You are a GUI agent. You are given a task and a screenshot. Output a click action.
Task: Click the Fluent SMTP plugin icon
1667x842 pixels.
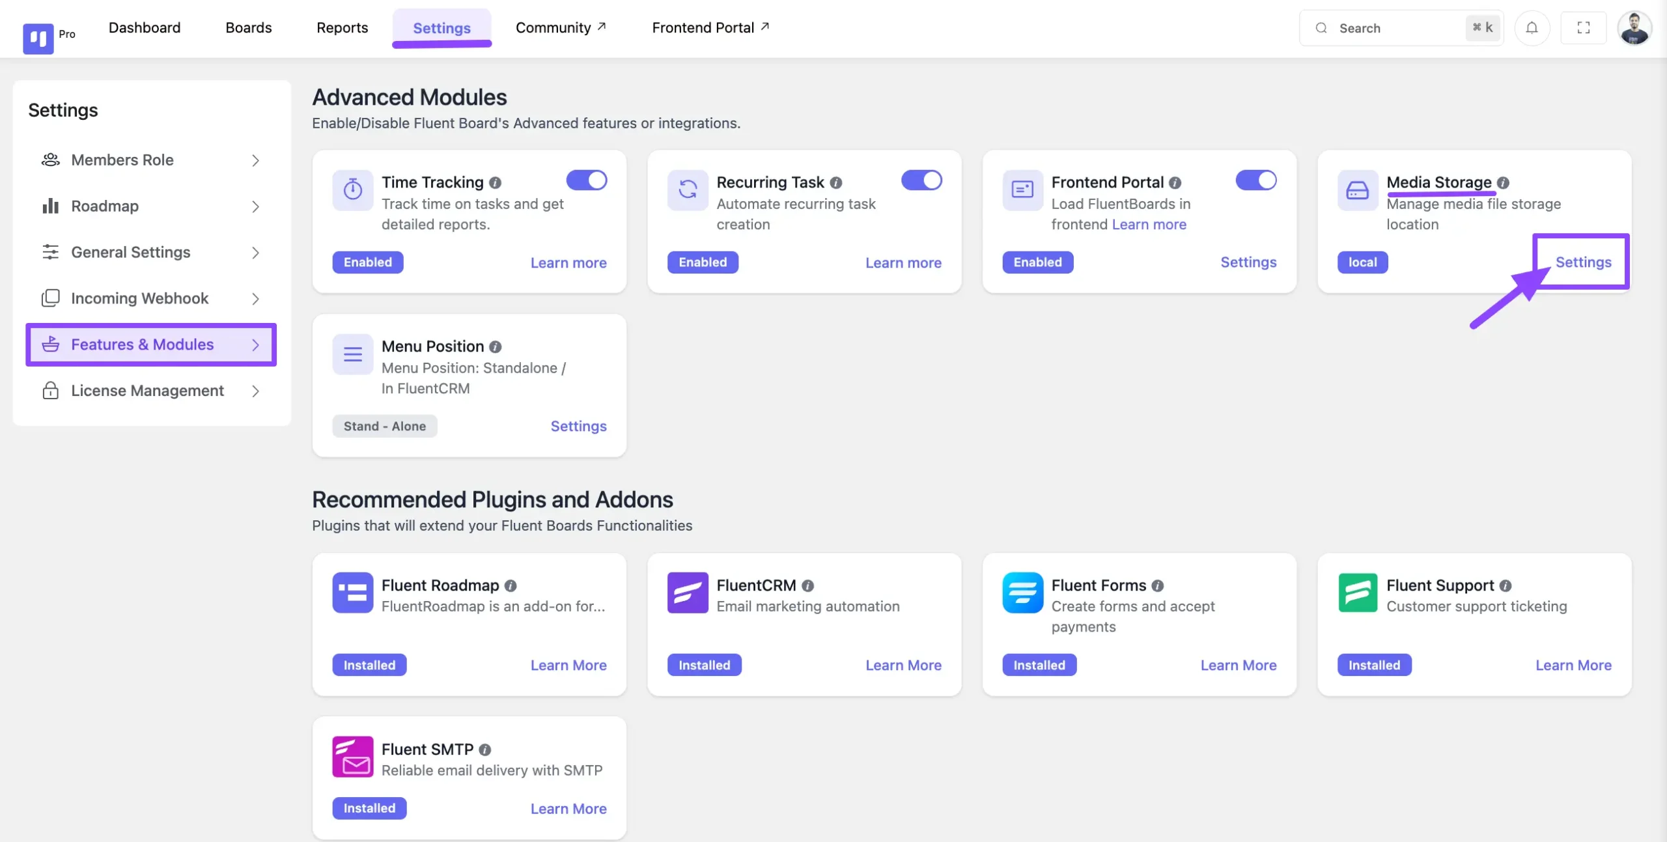tap(352, 757)
